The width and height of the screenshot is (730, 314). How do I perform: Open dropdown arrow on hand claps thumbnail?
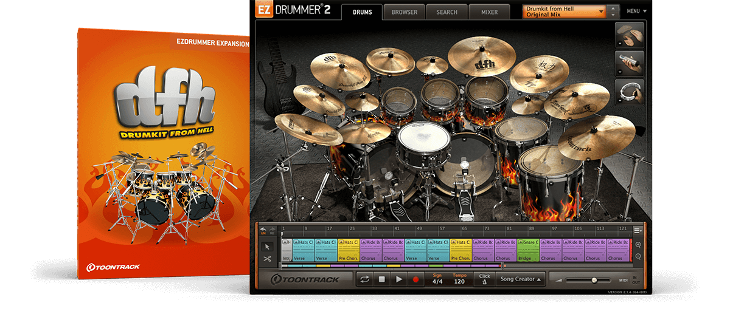pyautogui.click(x=620, y=43)
